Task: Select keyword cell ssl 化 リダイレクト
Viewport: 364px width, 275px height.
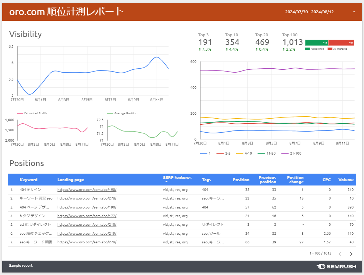Action: (35, 224)
